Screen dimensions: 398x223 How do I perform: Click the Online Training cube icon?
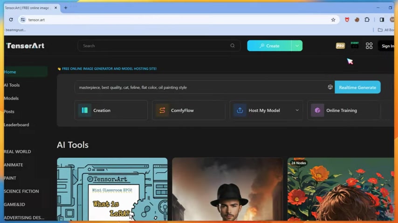317,111
